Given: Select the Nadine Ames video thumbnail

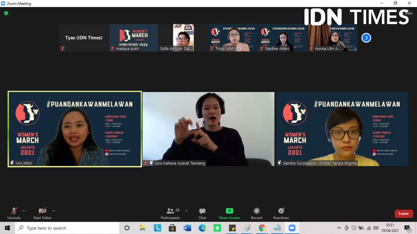Looking at the screenshot, I should (283, 38).
